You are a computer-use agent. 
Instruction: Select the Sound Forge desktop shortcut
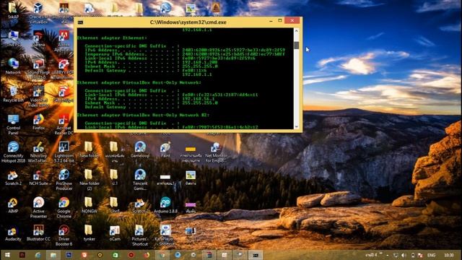(38, 69)
